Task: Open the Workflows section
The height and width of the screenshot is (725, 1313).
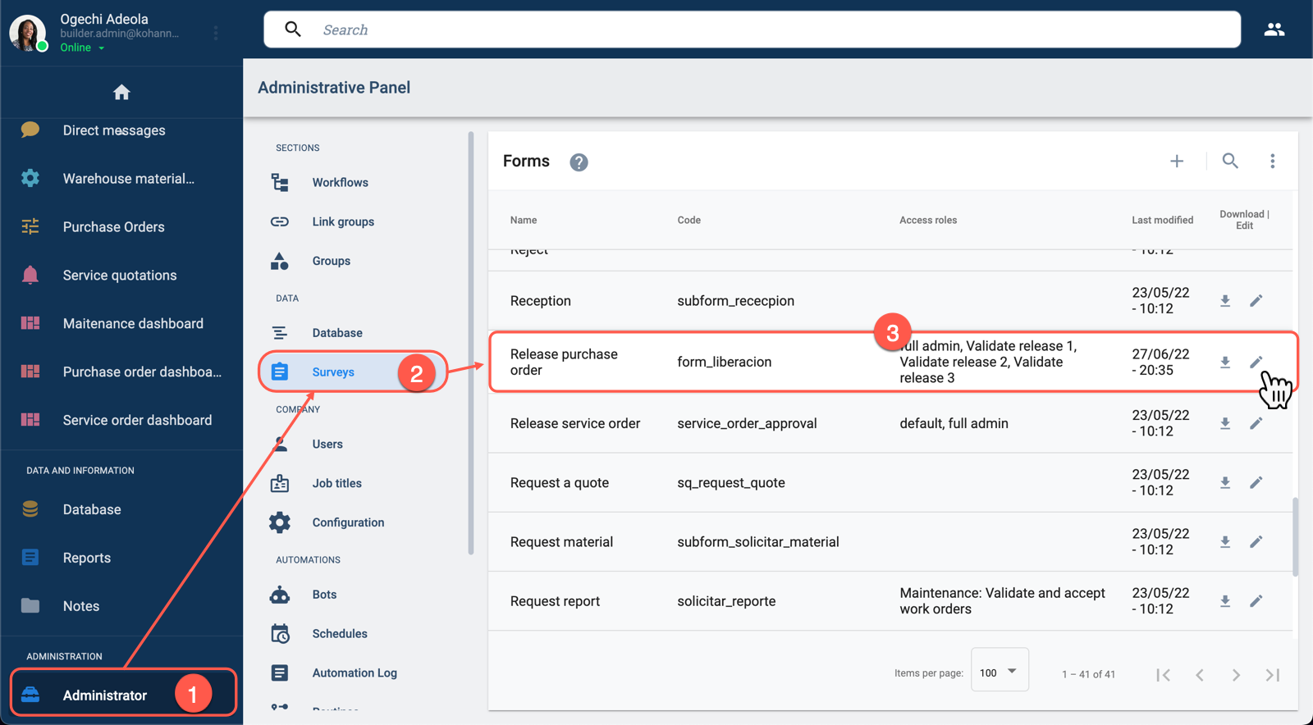Action: click(x=340, y=182)
